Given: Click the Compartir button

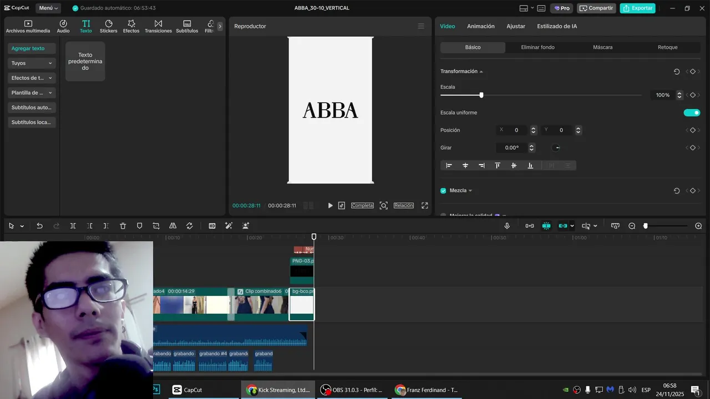Looking at the screenshot, I should coord(596,8).
